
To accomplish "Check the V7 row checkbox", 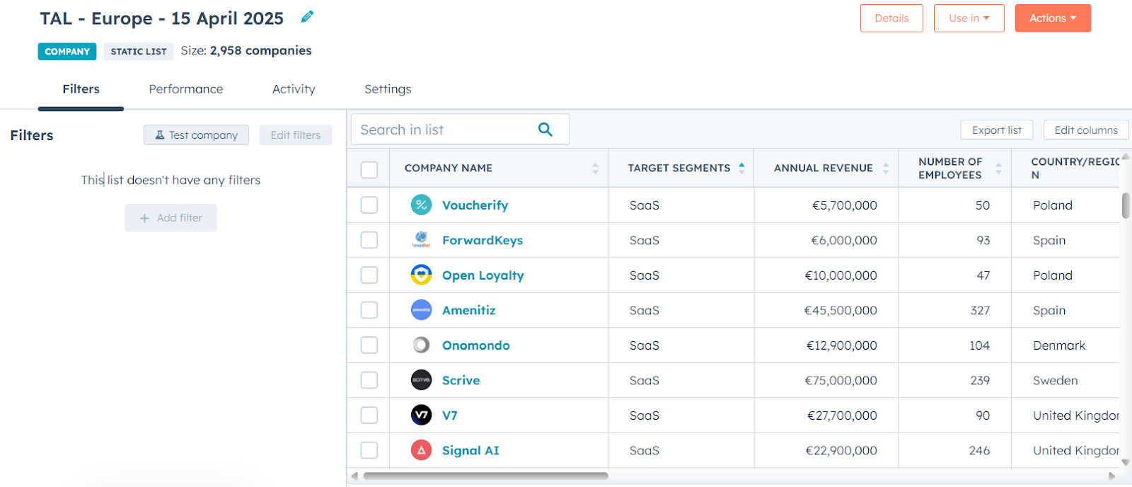I will (369, 416).
